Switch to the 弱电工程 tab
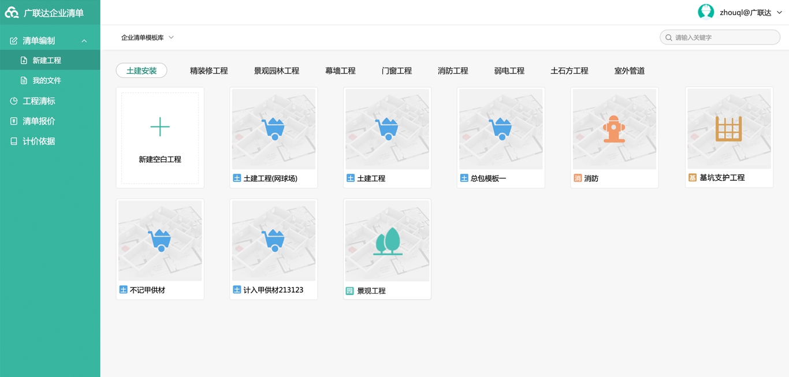Screen dimensions: 789x377 pyautogui.click(x=510, y=70)
